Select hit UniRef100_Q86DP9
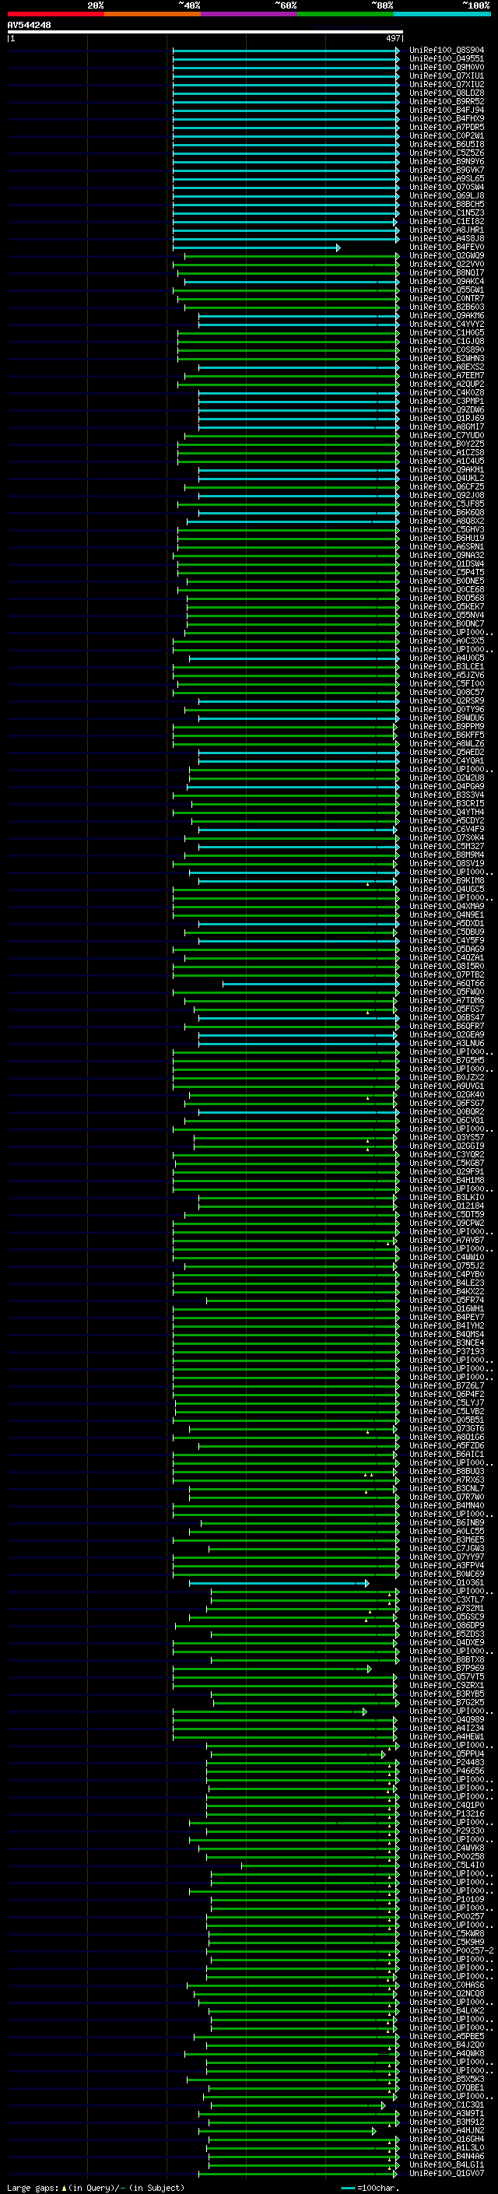 click(x=447, y=1625)
